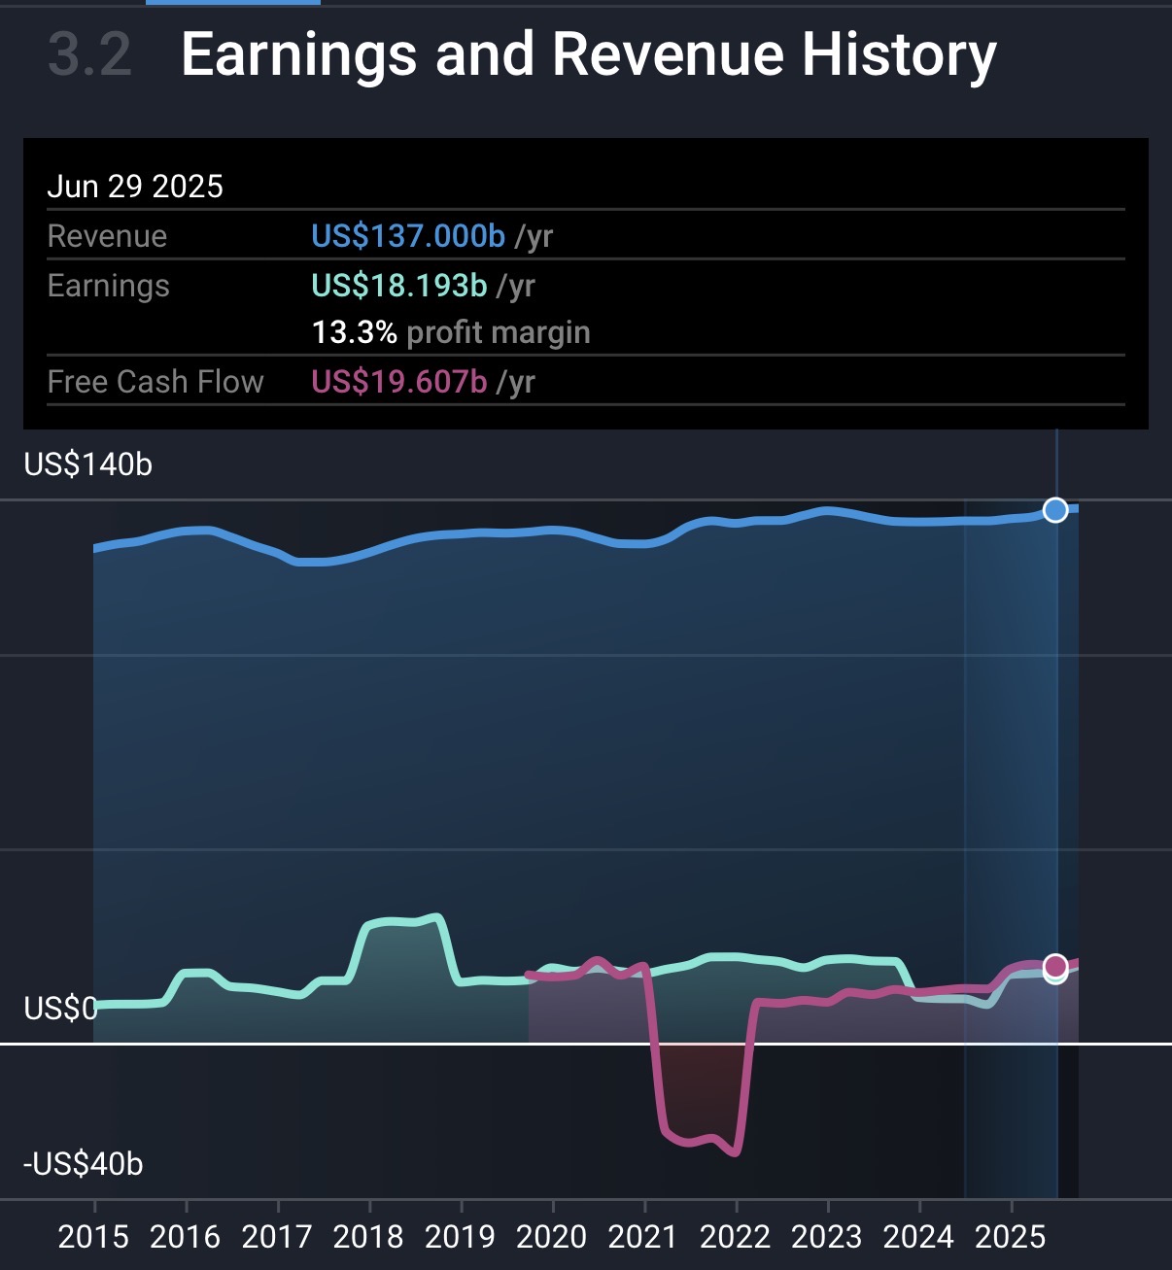This screenshot has width=1172, height=1270.
Task: Click the US$19.607b free cash flow value
Action: tap(398, 382)
